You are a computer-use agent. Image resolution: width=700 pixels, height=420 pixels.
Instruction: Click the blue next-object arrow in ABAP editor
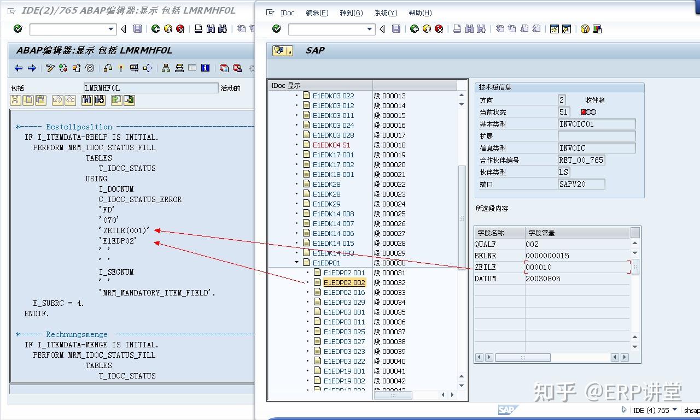click(x=32, y=68)
